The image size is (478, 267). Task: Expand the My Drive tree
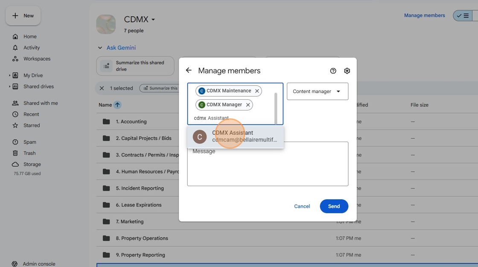(x=9, y=75)
